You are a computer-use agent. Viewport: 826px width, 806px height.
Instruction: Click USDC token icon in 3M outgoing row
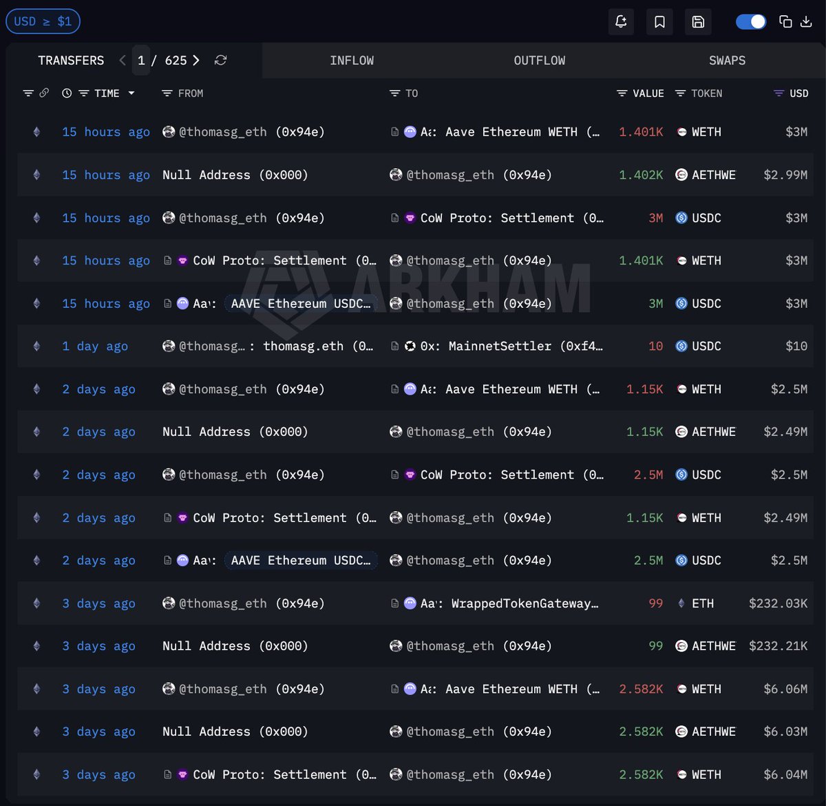tap(681, 218)
